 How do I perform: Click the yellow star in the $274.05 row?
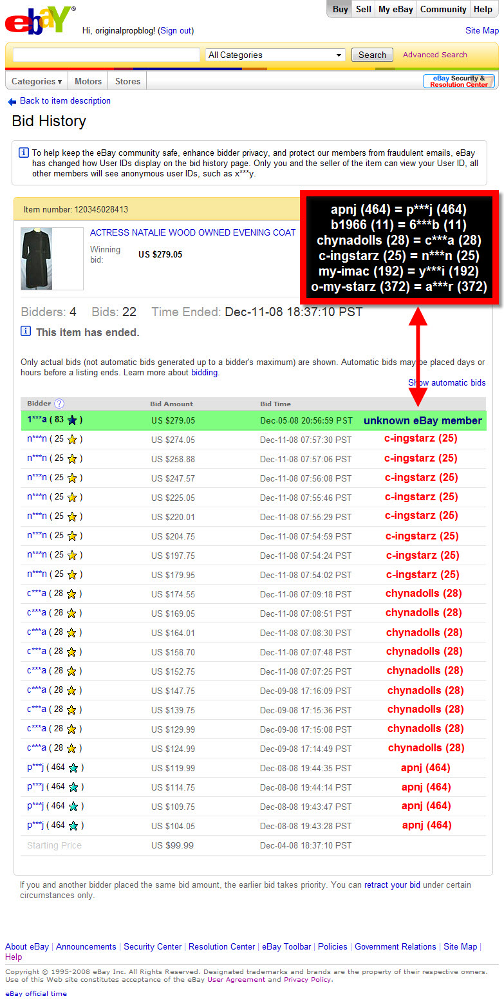click(x=72, y=440)
